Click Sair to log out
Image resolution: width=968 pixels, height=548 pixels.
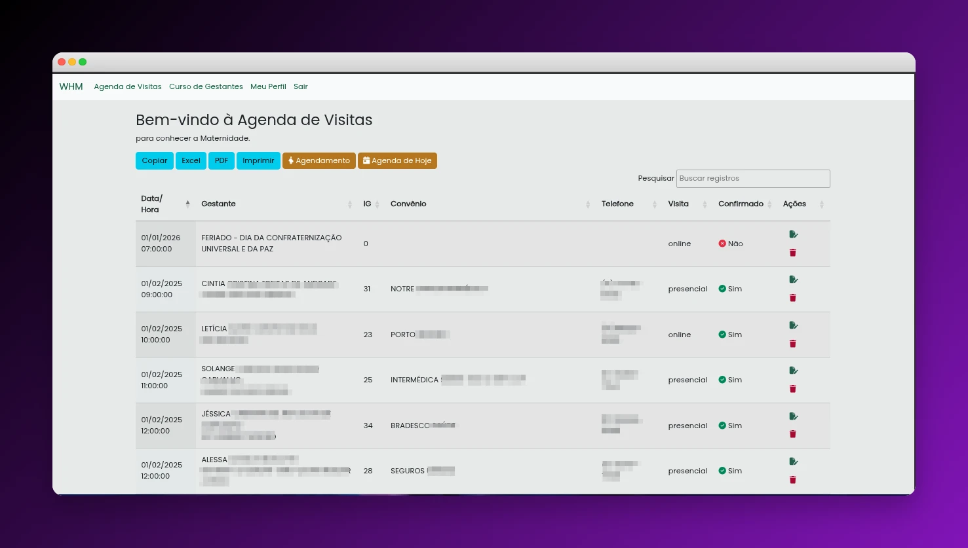(301, 86)
